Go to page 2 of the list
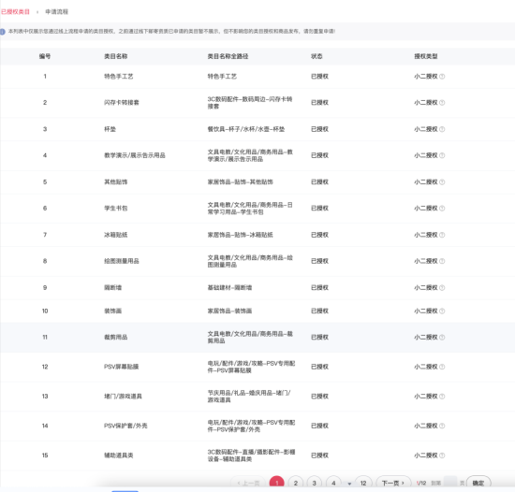515x492 pixels. click(x=296, y=483)
